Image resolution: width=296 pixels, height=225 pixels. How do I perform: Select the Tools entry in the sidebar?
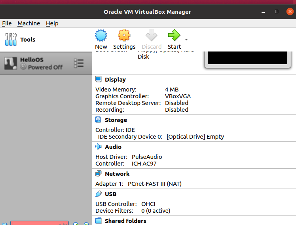click(28, 40)
